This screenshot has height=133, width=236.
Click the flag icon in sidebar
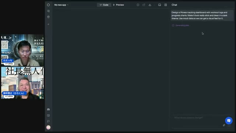tap(48, 122)
